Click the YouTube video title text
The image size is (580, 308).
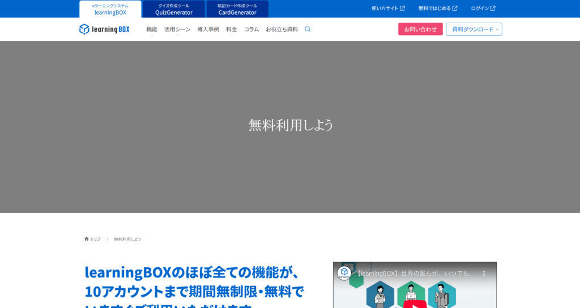point(414,273)
